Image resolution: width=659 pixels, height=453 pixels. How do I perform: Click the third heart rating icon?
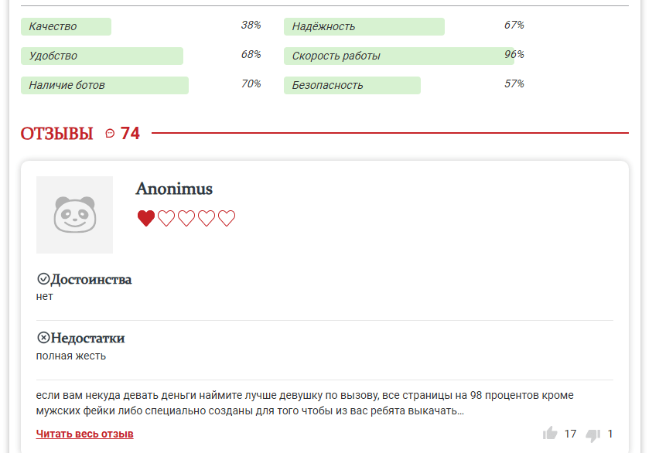point(186,219)
